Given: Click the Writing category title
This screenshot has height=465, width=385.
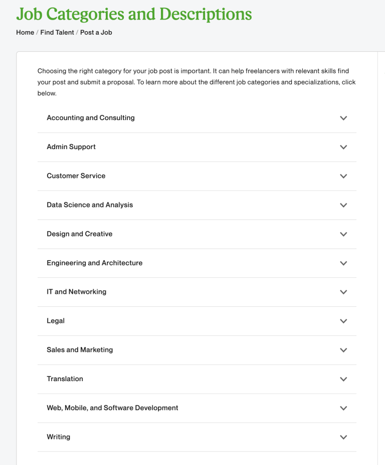Looking at the screenshot, I should 58,437.
